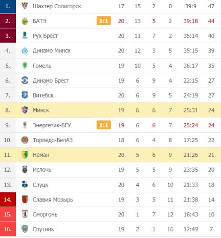Viewport: 221px width, 238px height.
Task: Click the Шахтер Солигорск club crest icon
Action: pyautogui.click(x=25, y=6)
